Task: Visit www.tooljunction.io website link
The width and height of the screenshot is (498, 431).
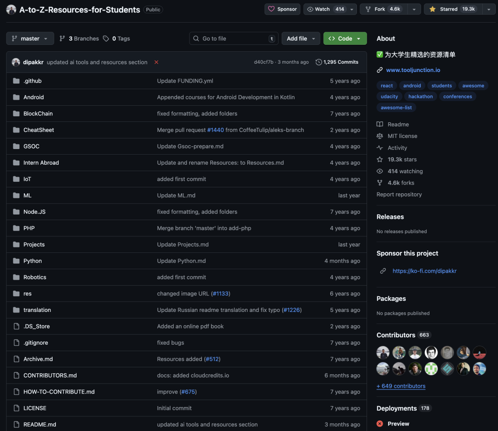Action: [413, 70]
